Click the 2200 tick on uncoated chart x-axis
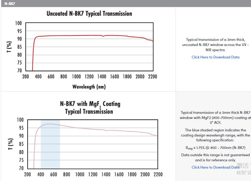 coord(153,77)
